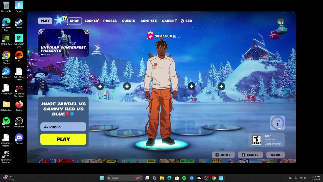Viewport: 323px width, 182px height.
Task: Click the first plus invite slot left of character
Action: (100, 86)
